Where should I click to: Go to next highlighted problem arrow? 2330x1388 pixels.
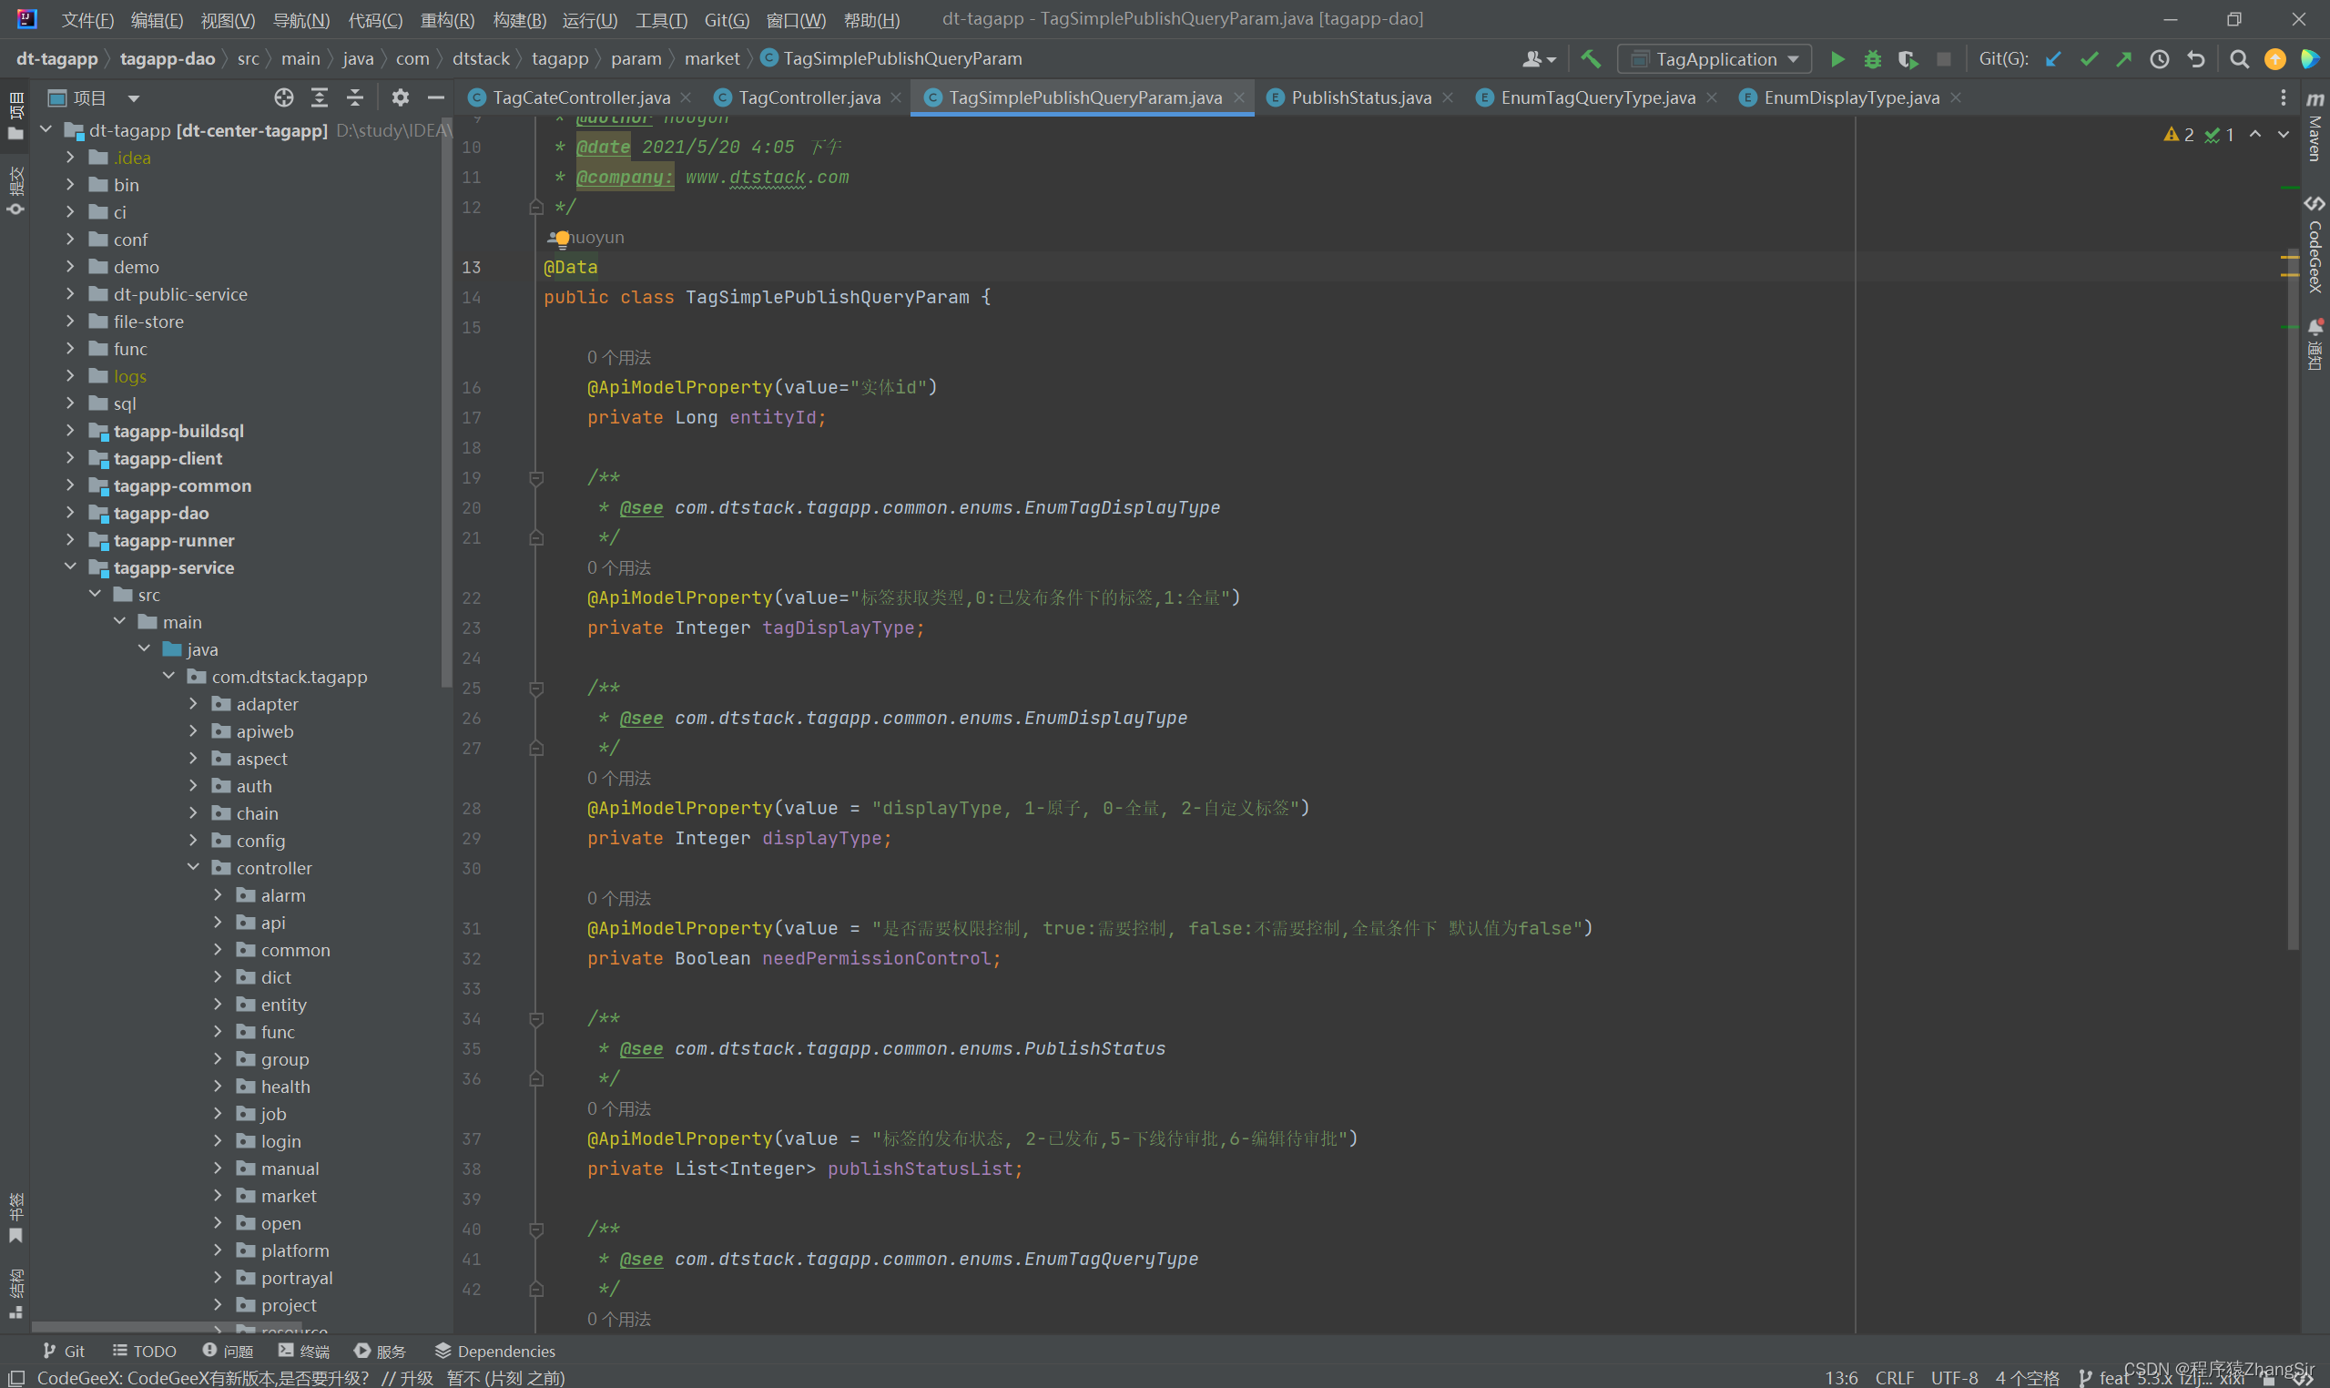tap(2283, 135)
